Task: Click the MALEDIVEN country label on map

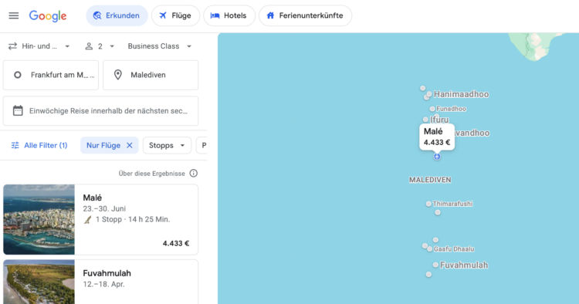Action: point(430,180)
